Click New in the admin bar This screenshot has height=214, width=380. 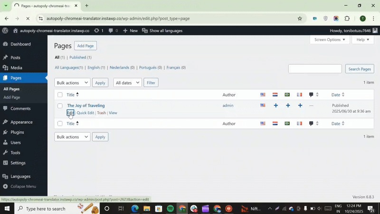[x=130, y=30]
